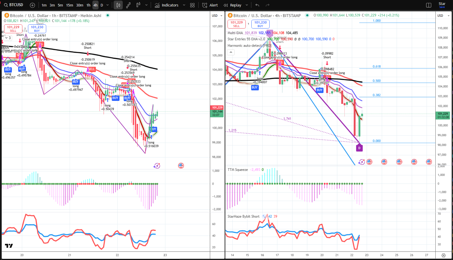
Task: Click the lightning event icon on 4h chart
Action: click(362, 162)
